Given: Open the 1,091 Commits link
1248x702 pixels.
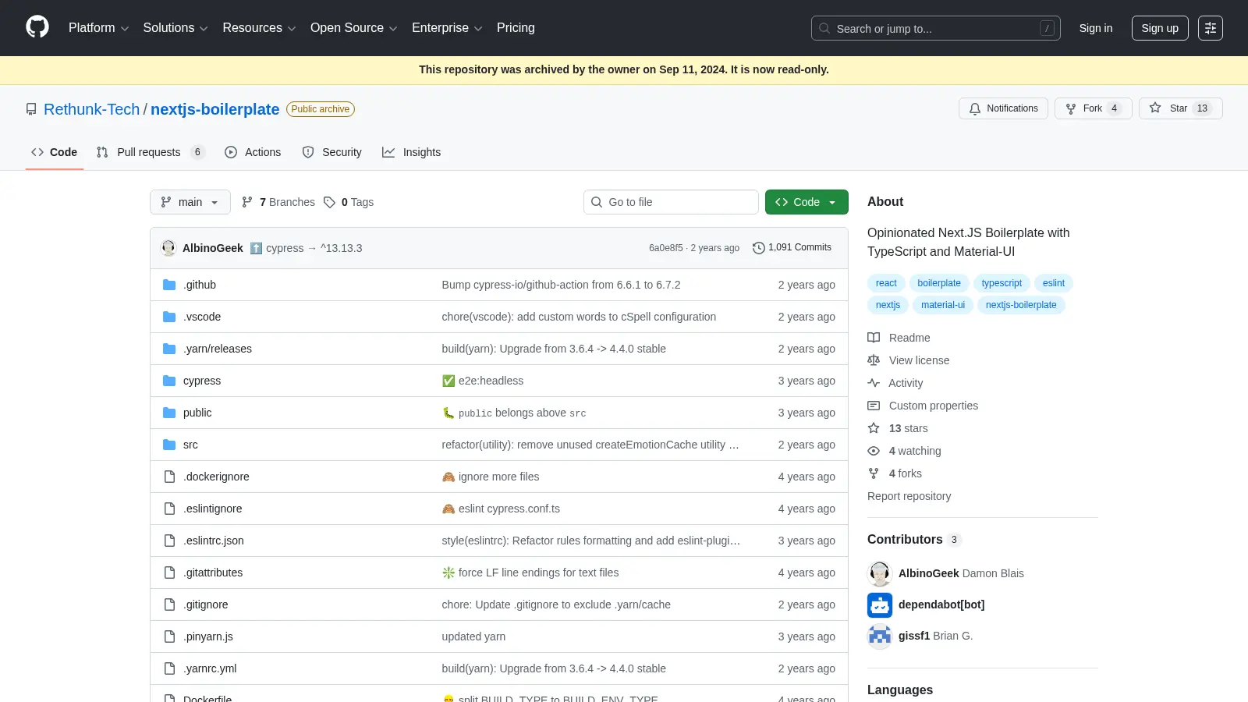Looking at the screenshot, I should click(x=792, y=248).
